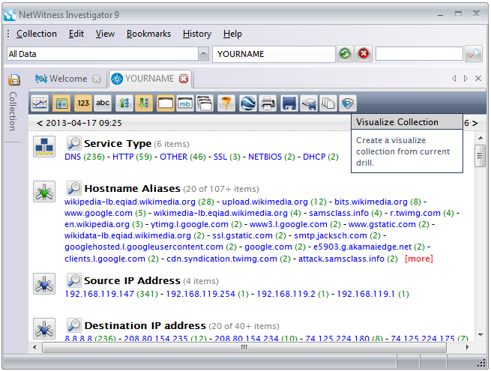Export using drive with floppy icon
This screenshot has width=491, height=371.
point(309,103)
